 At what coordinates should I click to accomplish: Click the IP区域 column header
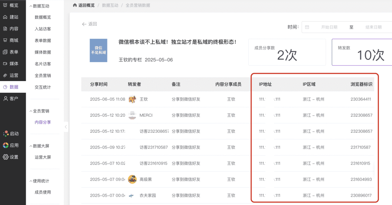tap(309, 84)
